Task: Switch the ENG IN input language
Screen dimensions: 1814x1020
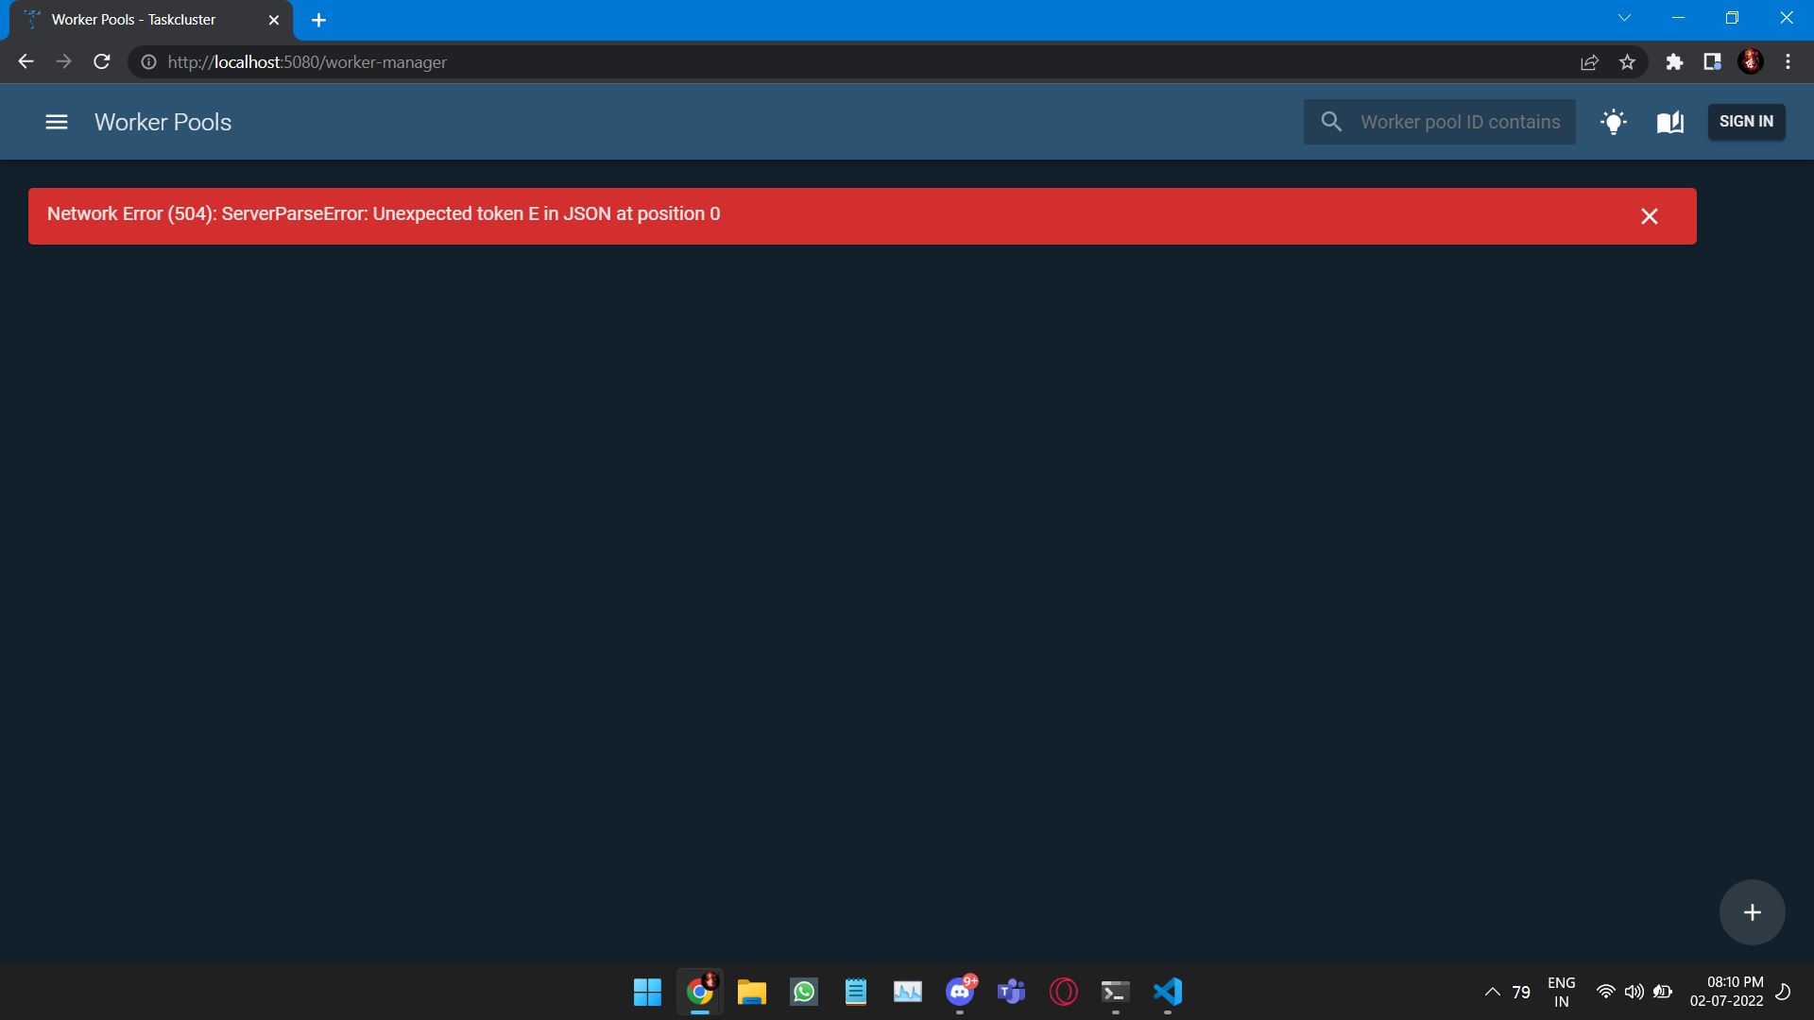Action: tap(1562, 992)
